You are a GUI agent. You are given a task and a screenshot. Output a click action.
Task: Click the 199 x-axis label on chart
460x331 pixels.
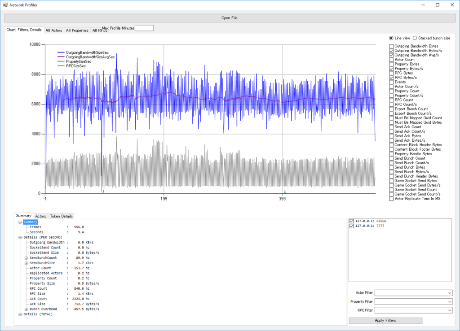164,199
